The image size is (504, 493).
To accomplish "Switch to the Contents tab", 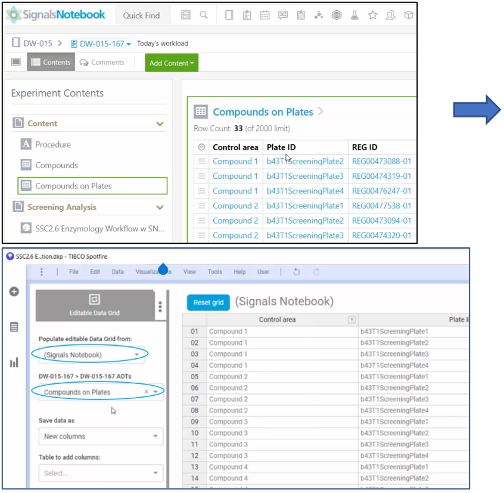I will (x=51, y=62).
